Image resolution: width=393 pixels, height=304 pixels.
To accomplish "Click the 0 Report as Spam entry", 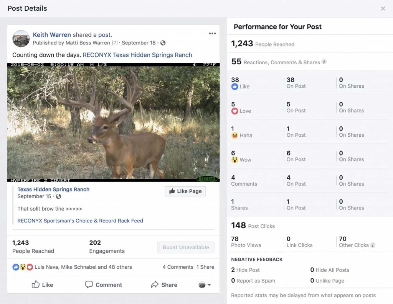I will point(253,281).
